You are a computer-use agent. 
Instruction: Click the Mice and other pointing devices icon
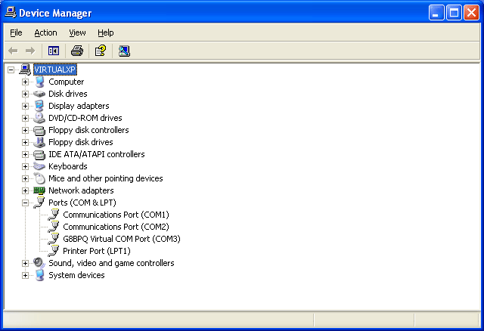pos(39,178)
